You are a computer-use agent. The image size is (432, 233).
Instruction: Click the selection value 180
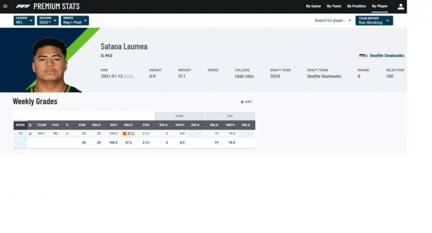tap(389, 76)
